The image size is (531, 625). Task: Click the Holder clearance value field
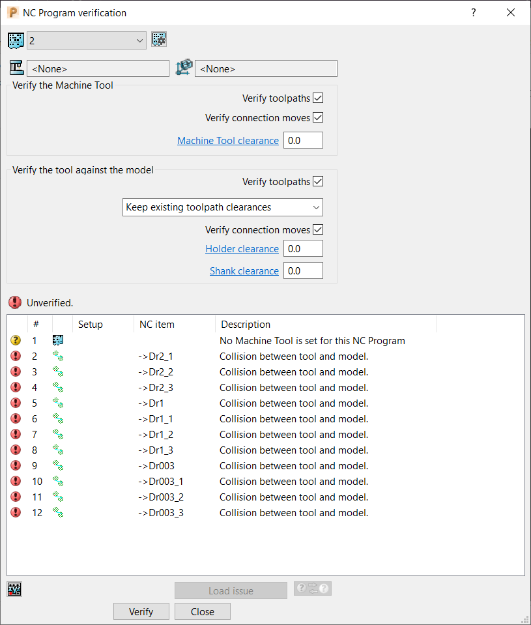(303, 248)
